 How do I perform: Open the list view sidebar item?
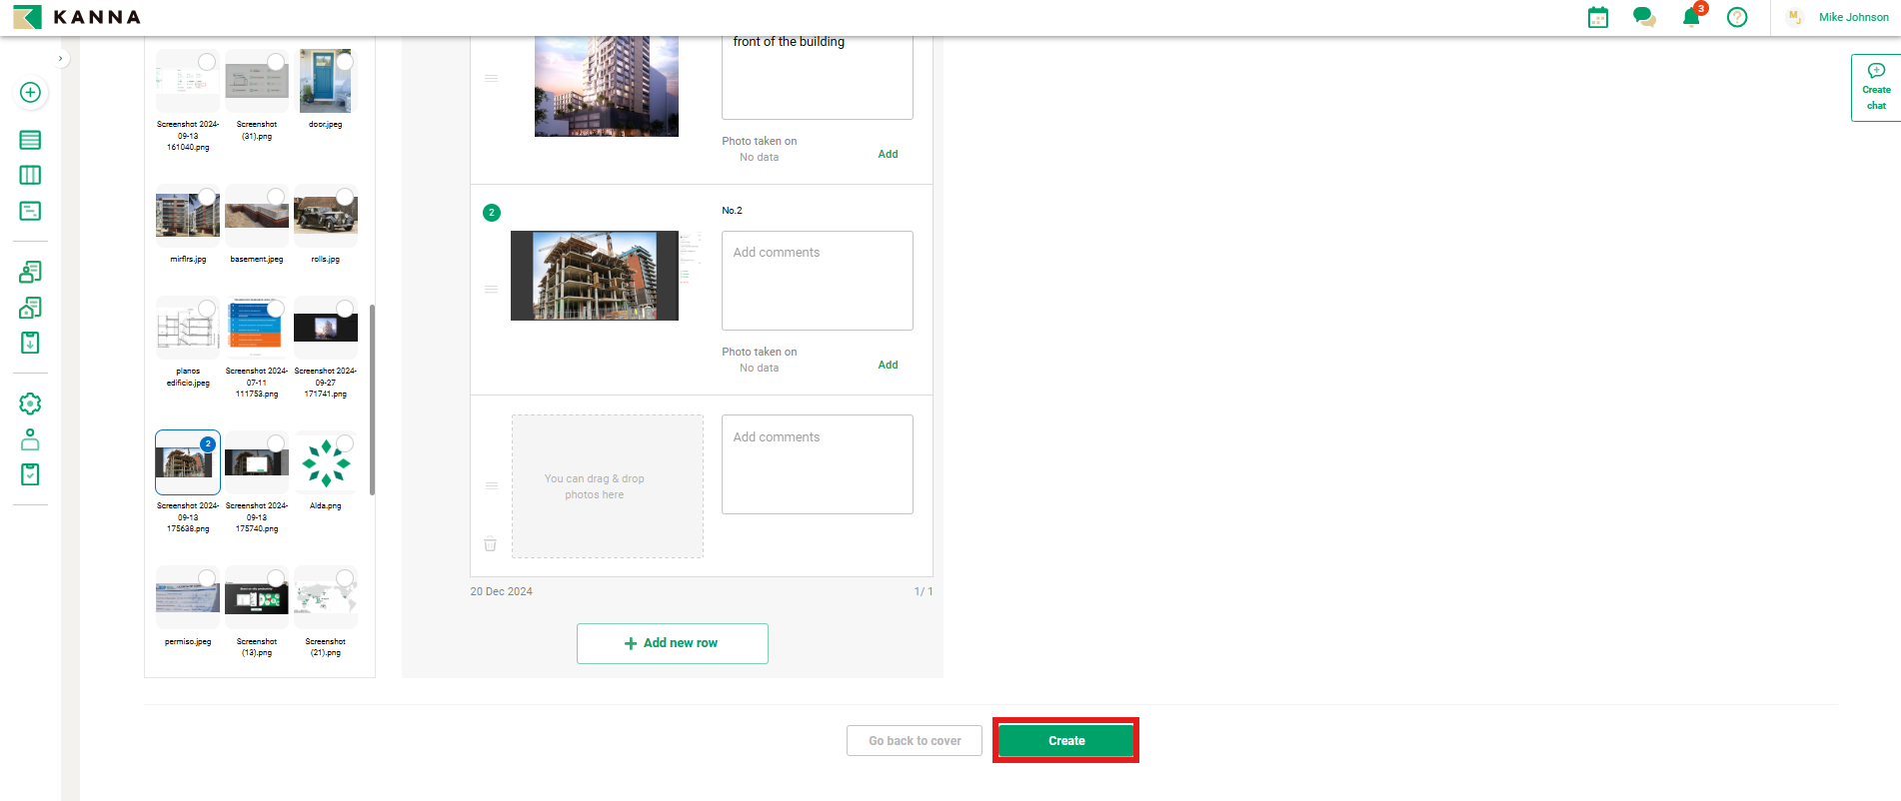[x=30, y=140]
